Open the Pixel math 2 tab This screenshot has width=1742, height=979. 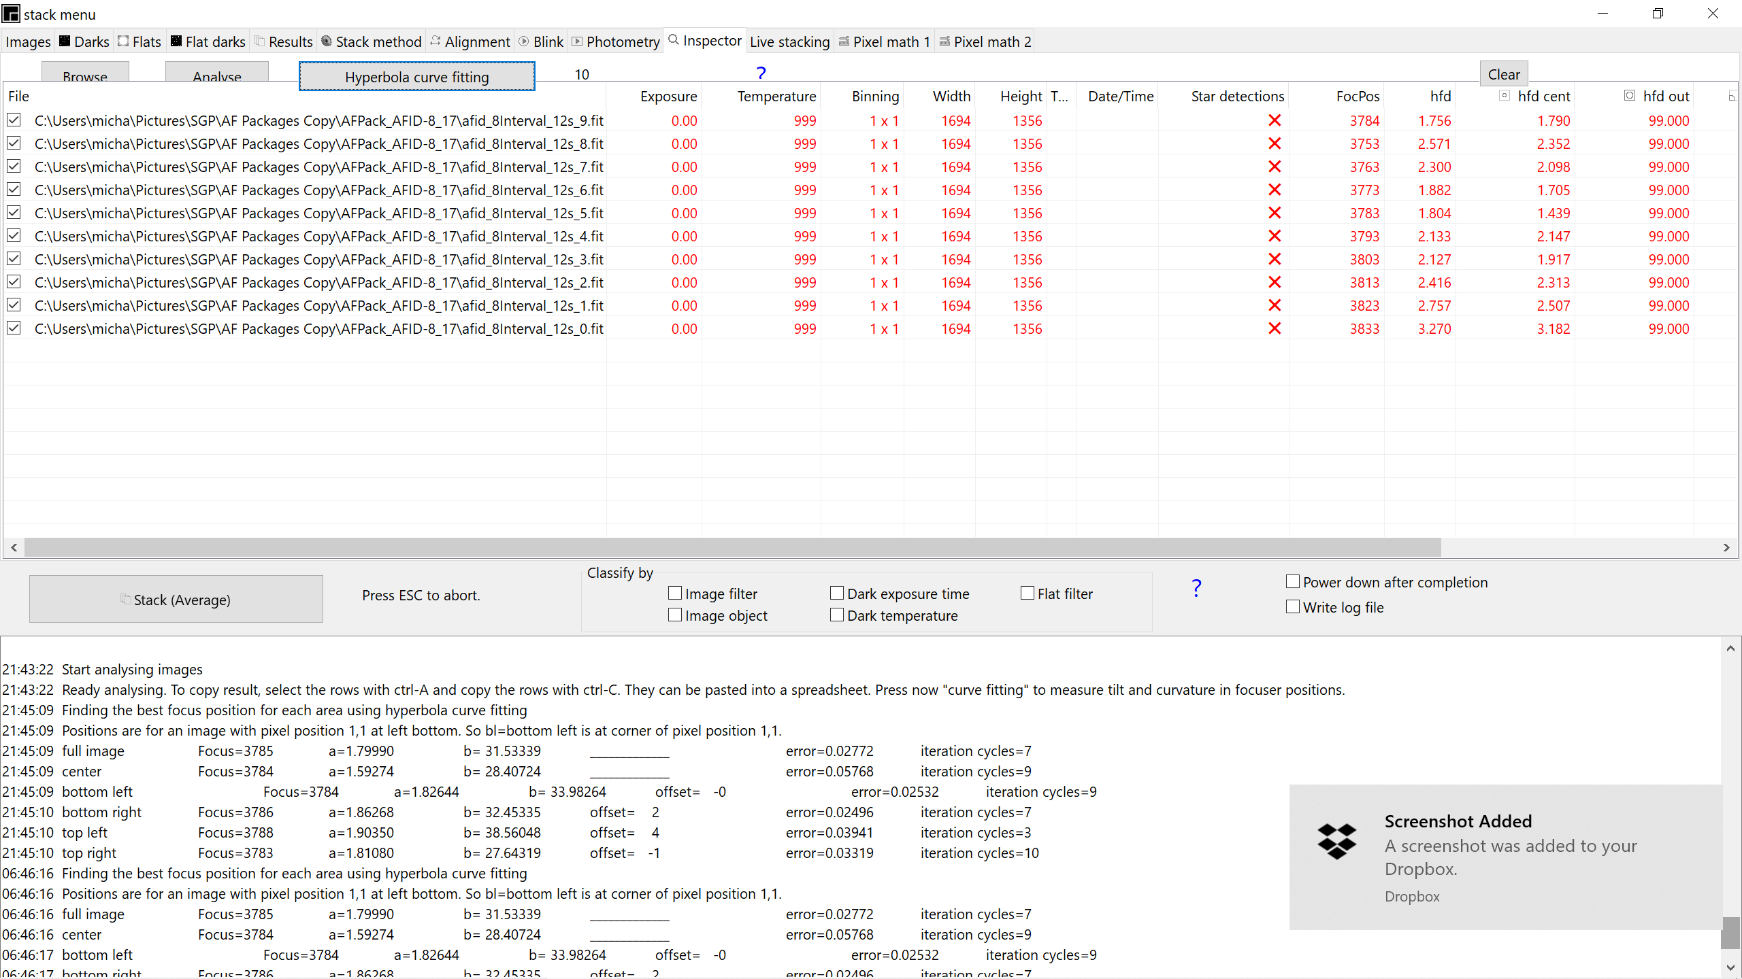[985, 41]
